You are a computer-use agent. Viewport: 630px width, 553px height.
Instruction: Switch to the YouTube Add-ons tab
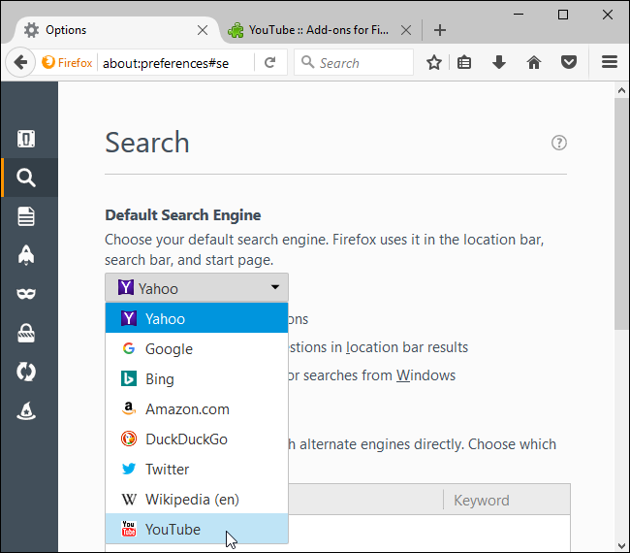tap(305, 30)
